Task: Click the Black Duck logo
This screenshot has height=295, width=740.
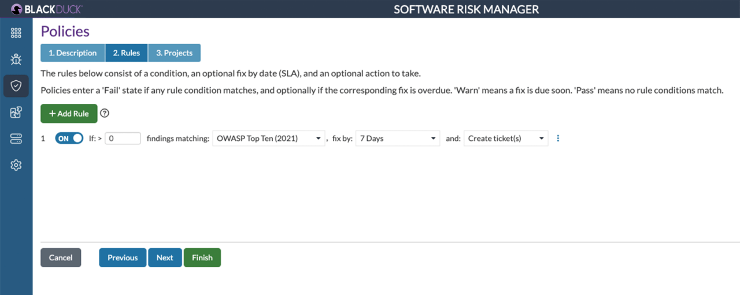Action: [x=47, y=9]
